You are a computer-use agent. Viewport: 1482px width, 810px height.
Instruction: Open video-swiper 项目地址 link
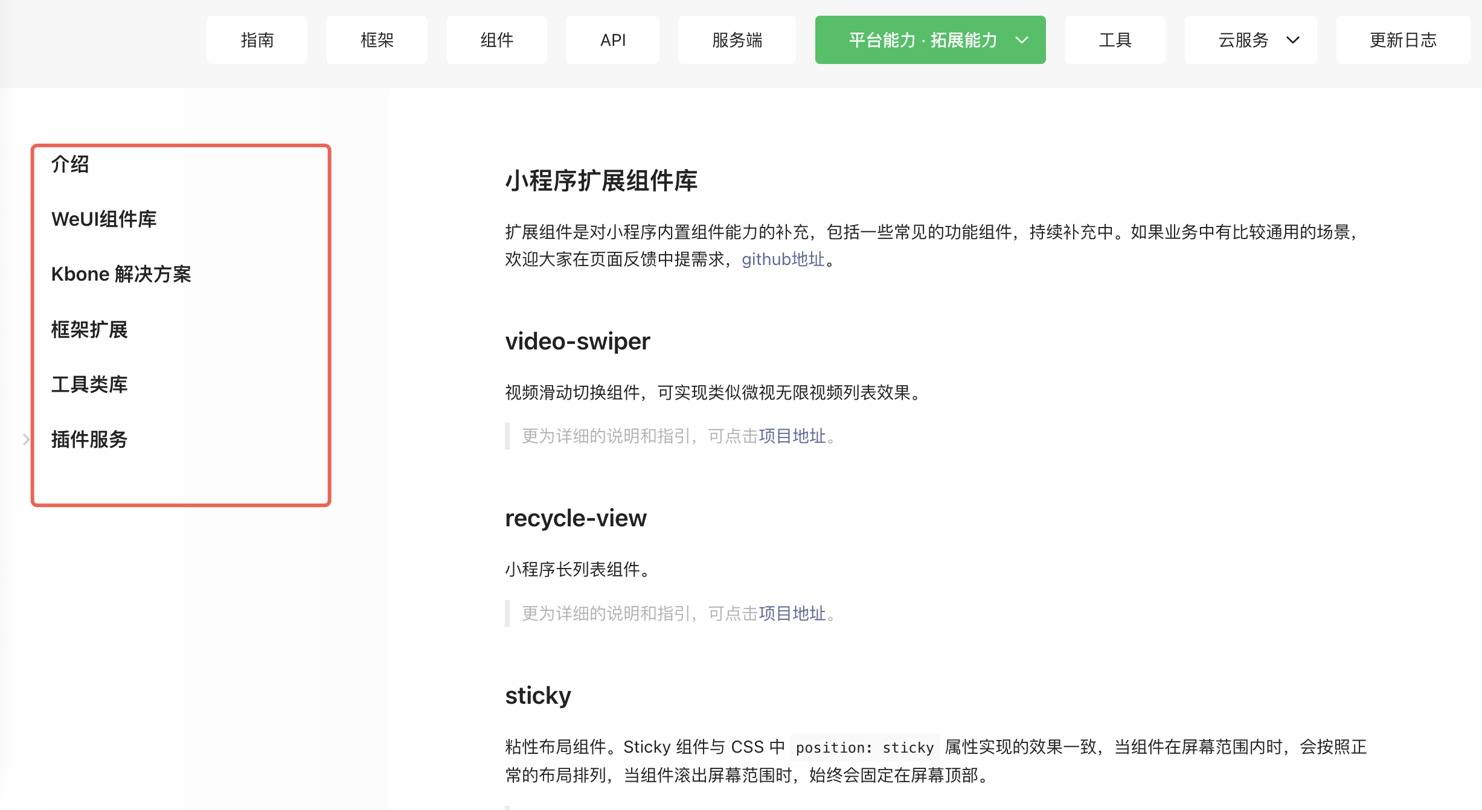[x=792, y=436]
